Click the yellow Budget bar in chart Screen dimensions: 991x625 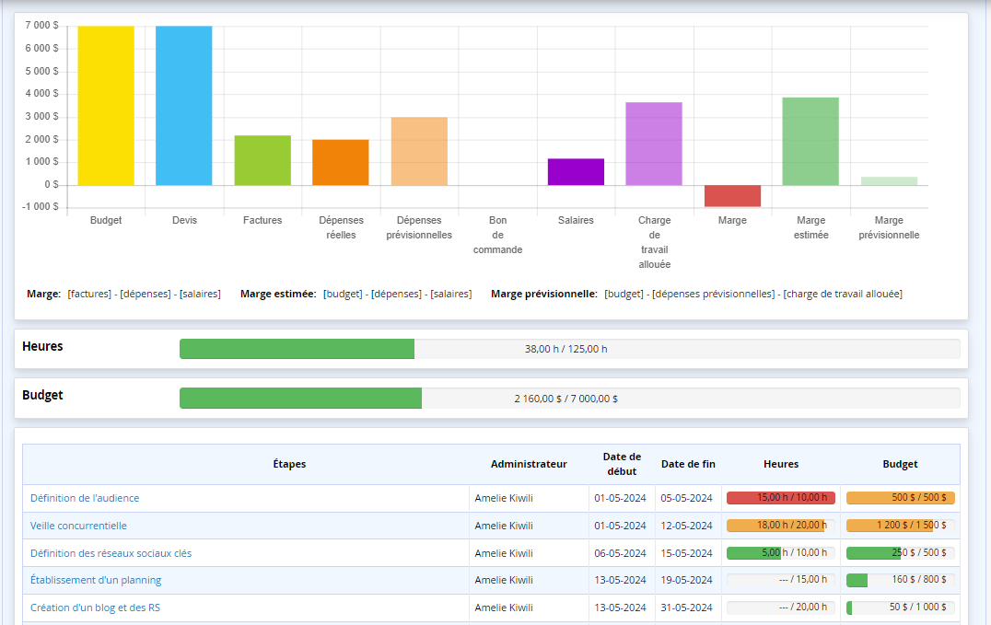point(106,106)
